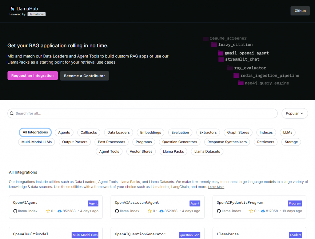The height and width of the screenshot is (239, 315).
Task: Click '19 days ago' on OpenAIPydanticProgram card
Action: tap(292, 211)
